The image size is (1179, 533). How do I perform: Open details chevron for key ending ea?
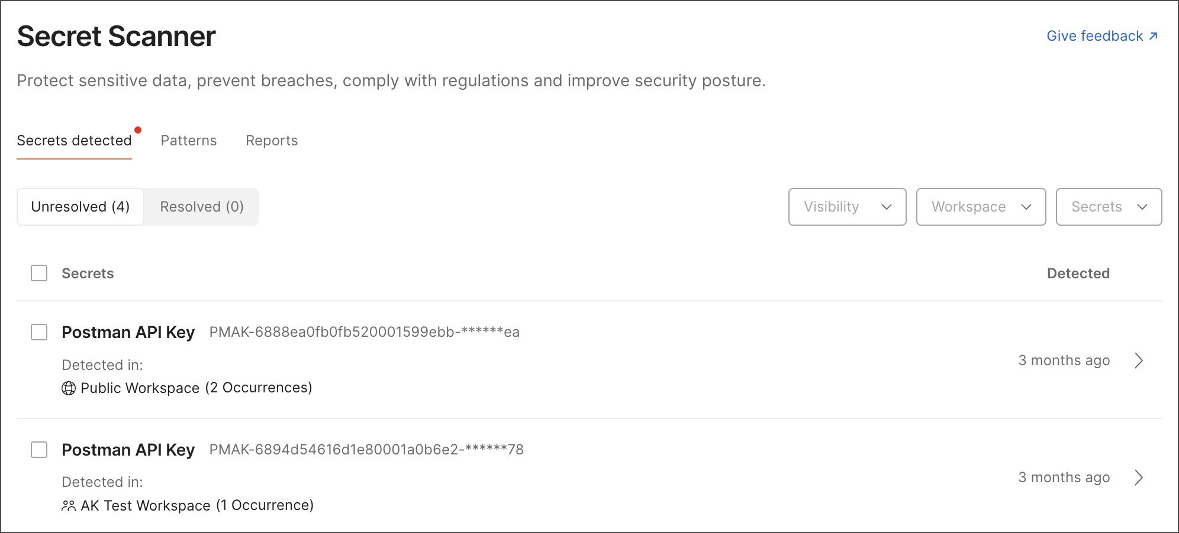point(1139,360)
